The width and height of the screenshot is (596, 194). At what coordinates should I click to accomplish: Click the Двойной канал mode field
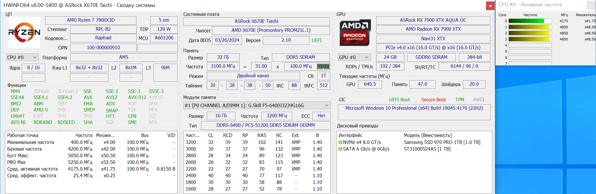click(253, 76)
